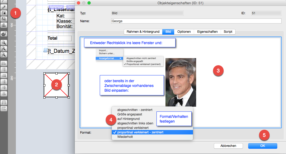The height and width of the screenshot is (154, 286).
Task: Choose 'Größe angepasst' format option
Action: click(130, 114)
